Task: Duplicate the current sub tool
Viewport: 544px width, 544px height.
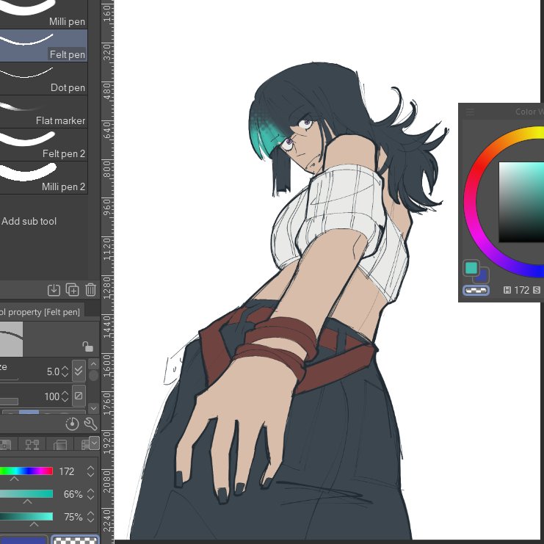Action: point(73,290)
